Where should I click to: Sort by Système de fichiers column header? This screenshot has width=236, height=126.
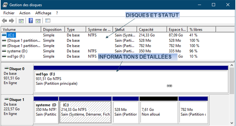[x=100, y=30]
